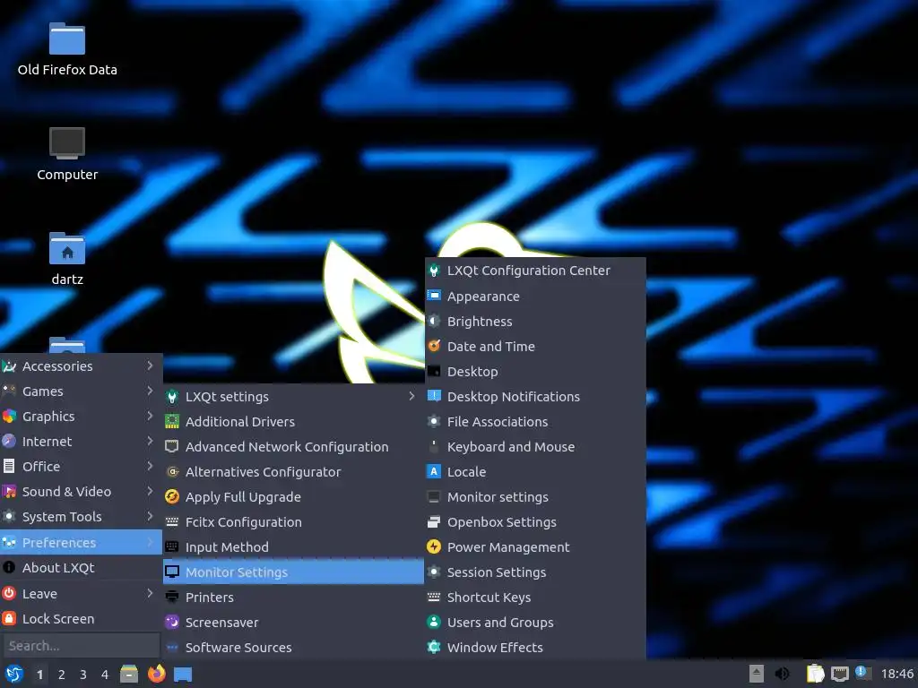
Task: Open Keyboard and Mouse settings
Action: (x=535, y=446)
